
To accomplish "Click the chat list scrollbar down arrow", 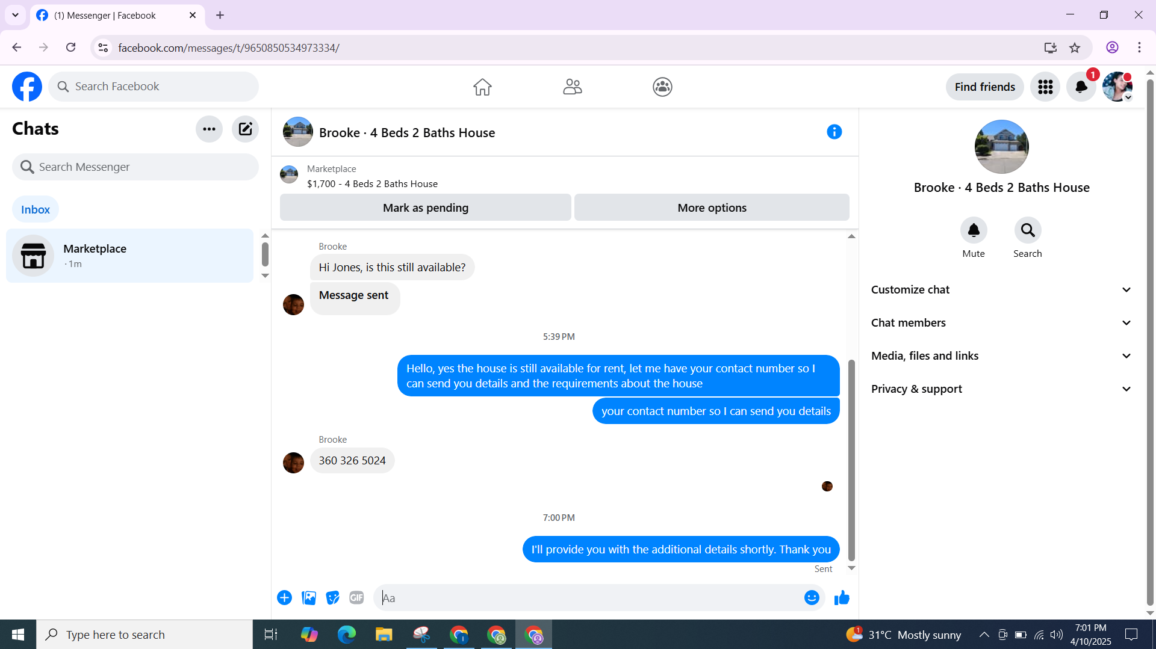I will 265,276.
